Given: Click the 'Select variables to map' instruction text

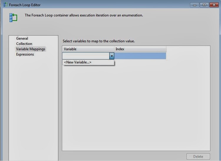Looking at the screenshot, I should point(99,41).
